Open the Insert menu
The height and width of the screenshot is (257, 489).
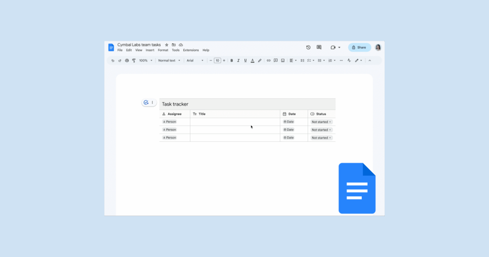click(150, 50)
